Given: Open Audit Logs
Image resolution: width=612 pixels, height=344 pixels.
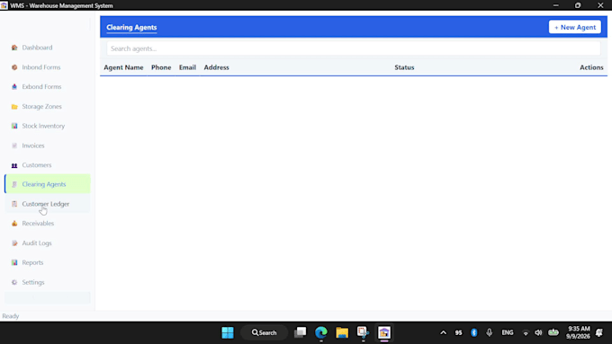Looking at the screenshot, I should click(x=47, y=243).
